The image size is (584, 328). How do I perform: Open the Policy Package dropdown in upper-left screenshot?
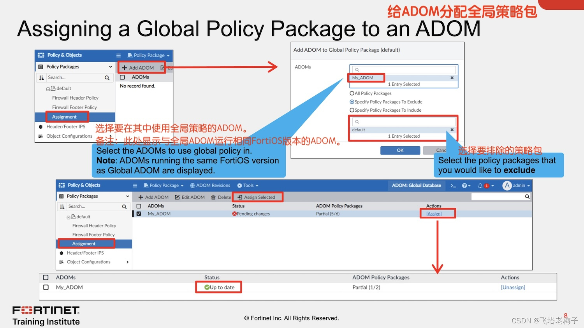(149, 55)
